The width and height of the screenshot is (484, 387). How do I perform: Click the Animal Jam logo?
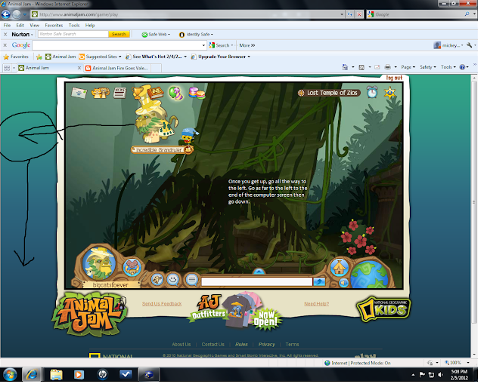click(x=89, y=314)
